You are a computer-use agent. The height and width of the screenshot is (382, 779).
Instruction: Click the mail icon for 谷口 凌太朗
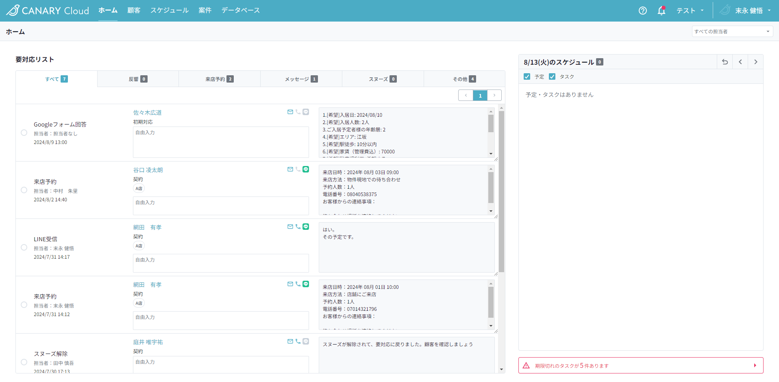pos(290,169)
